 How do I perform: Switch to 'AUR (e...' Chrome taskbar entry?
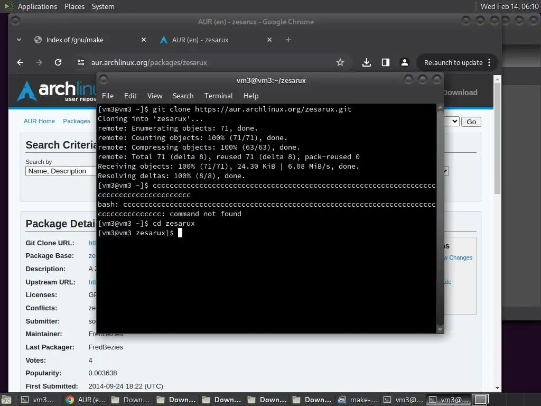point(86,400)
